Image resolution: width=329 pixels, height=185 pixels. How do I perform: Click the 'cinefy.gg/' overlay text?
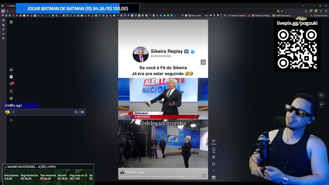pos(13,105)
